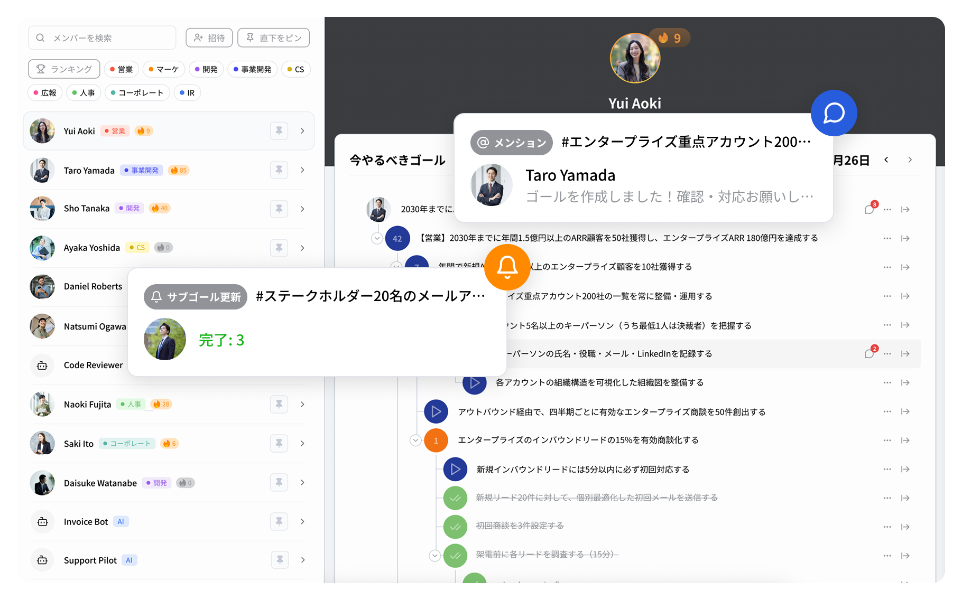962x600 pixels.
Task: Filter members by マーケ tag
Action: [164, 69]
